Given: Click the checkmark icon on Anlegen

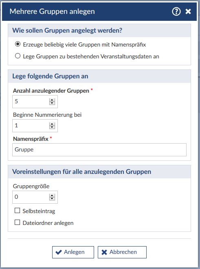Looking at the screenshot, I should click(59, 252).
